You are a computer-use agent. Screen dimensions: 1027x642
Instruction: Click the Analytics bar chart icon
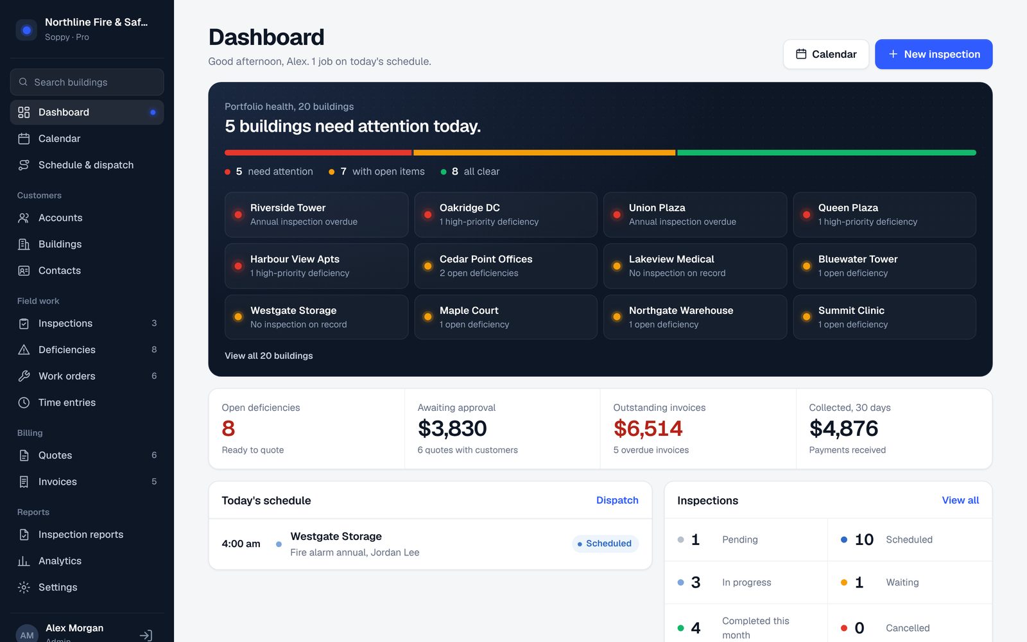24,561
